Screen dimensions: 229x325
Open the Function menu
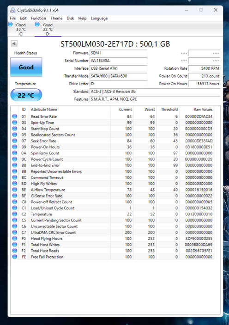click(38, 18)
